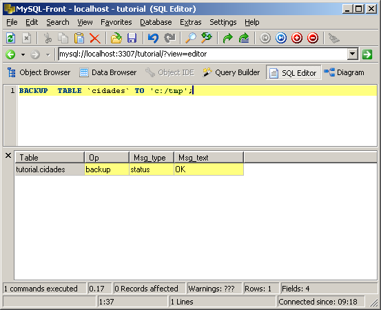Image resolution: width=381 pixels, height=310 pixels.
Task: Click the grayed forward navigation arrow
Action: pos(35,54)
